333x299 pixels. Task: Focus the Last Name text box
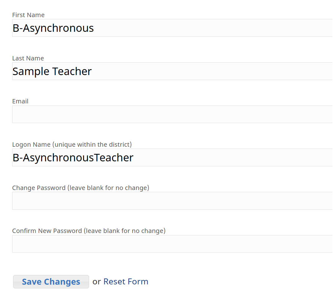pyautogui.click(x=173, y=71)
